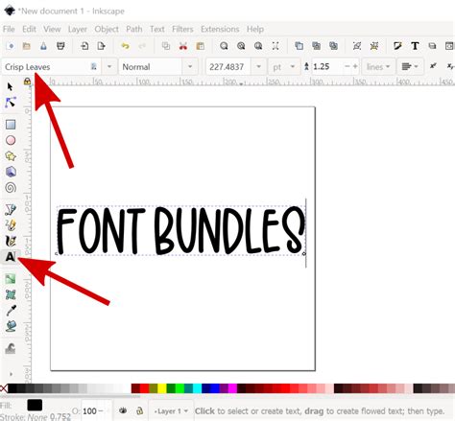Open line spacing lines unit dropdown
The image size is (455, 421).
click(378, 67)
